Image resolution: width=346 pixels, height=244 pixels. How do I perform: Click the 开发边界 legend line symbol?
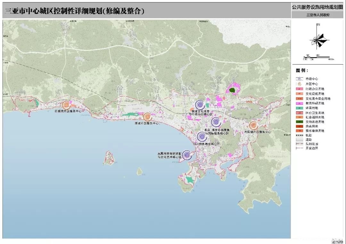click(300, 148)
